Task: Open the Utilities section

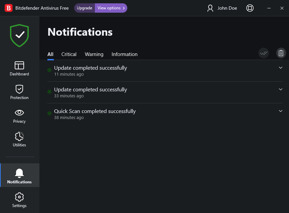Action: point(19,139)
